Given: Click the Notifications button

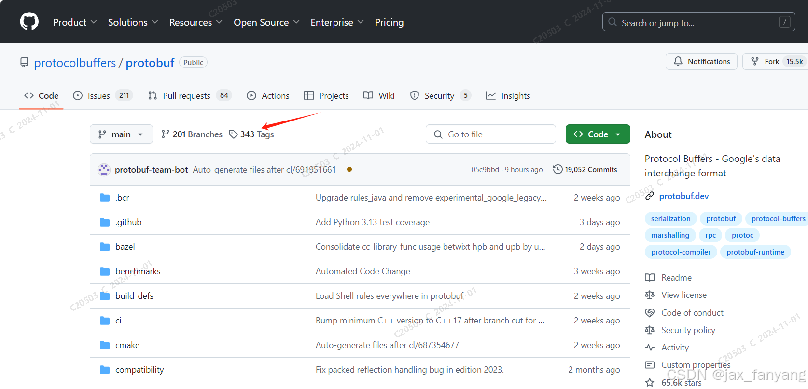Looking at the screenshot, I should [x=701, y=61].
